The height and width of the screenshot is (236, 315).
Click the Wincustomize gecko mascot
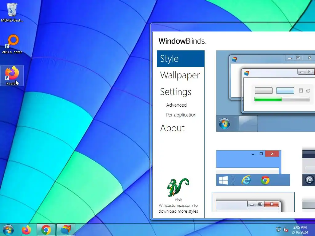point(178,187)
